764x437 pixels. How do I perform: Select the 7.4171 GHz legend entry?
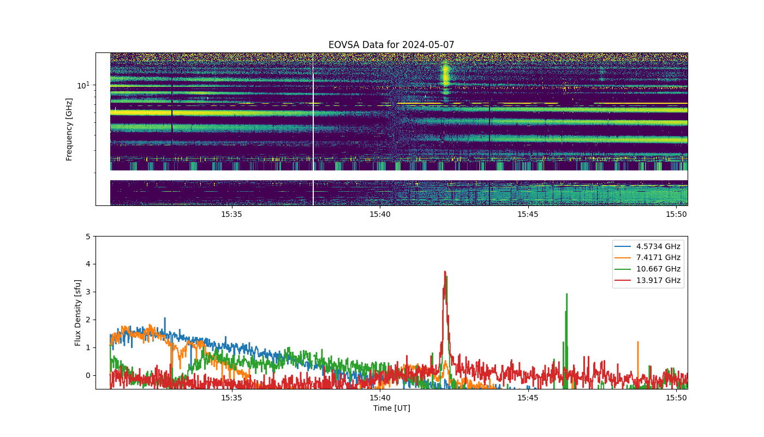(x=648, y=257)
